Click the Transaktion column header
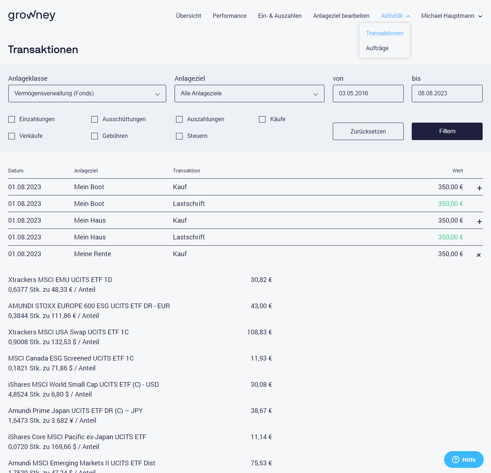 click(x=187, y=171)
